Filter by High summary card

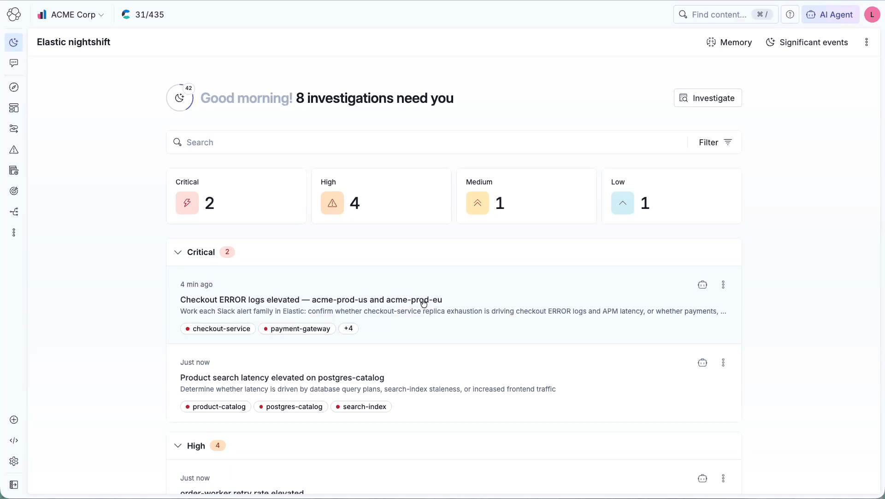point(381,196)
